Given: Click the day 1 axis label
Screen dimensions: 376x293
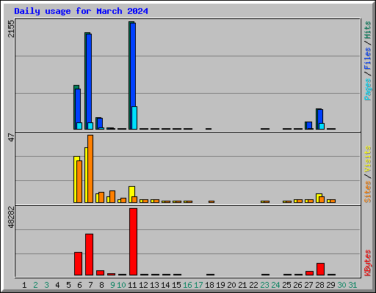Looking at the screenshot, I should pyautogui.click(x=24, y=285).
